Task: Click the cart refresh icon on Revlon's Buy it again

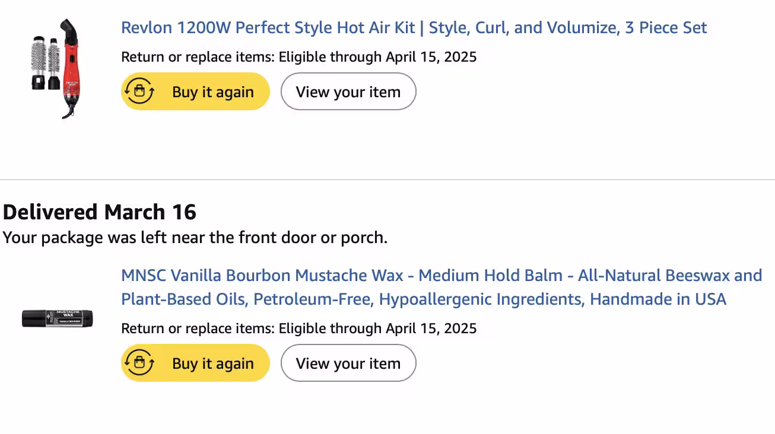Action: (x=139, y=92)
